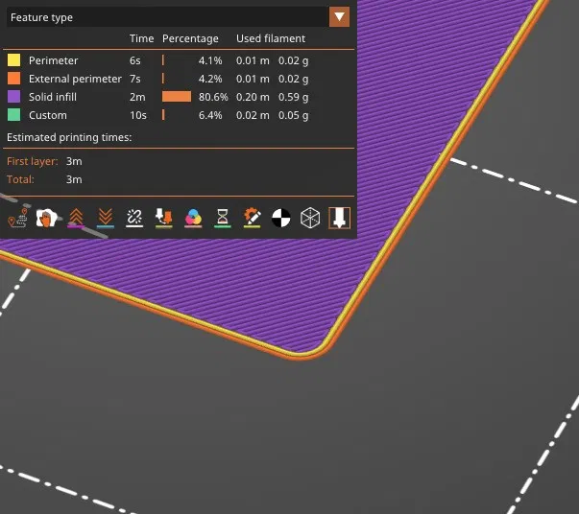Click the 4.2% external perimeter percentage

[x=210, y=79]
